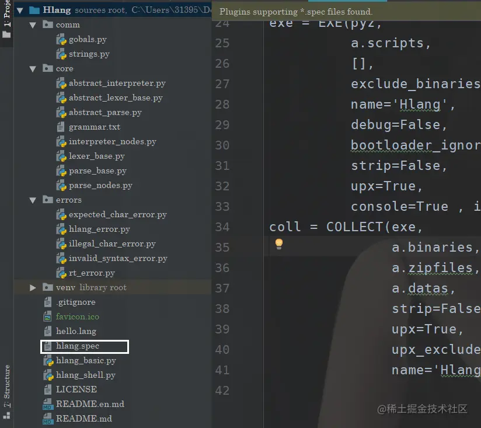
Task: Click the Python icon of interpreter_nodes.py
Action: [61, 142]
